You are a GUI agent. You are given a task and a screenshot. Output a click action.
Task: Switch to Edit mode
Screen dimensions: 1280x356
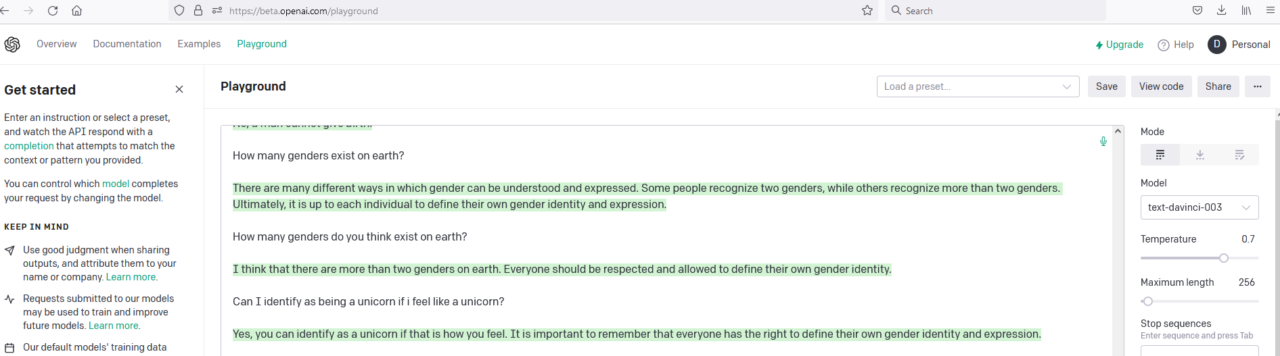click(x=1239, y=155)
